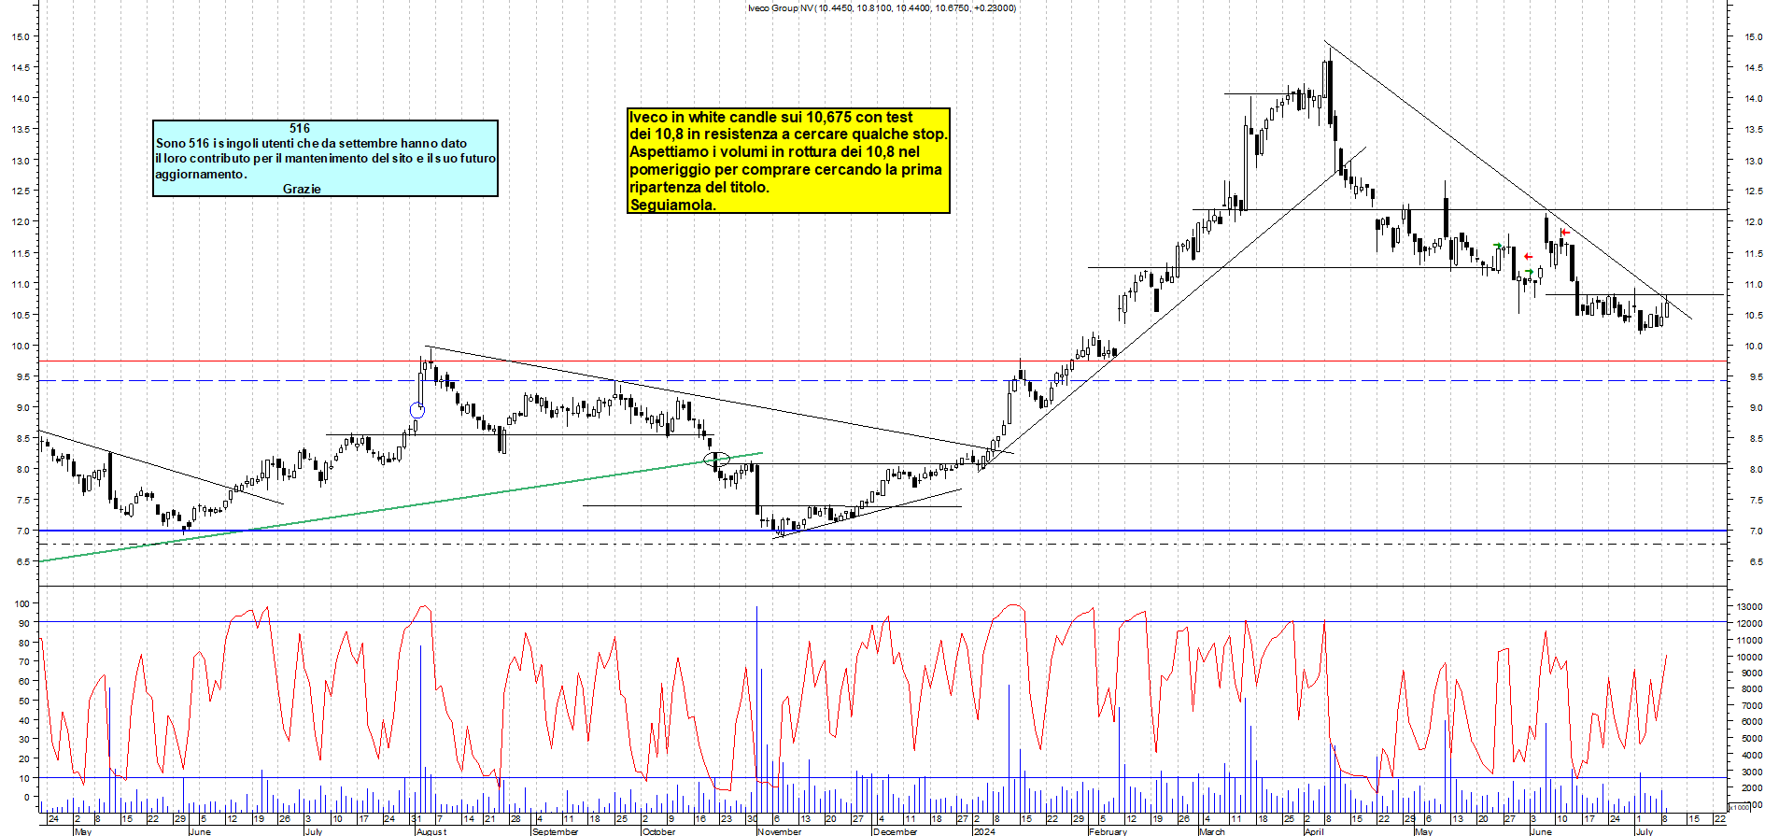Click the Iveco Group NV chart title
1765x836 pixels.
[882, 7]
